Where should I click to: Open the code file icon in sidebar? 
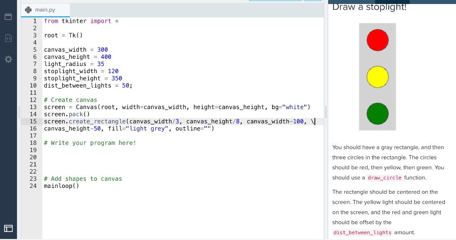click(8, 38)
